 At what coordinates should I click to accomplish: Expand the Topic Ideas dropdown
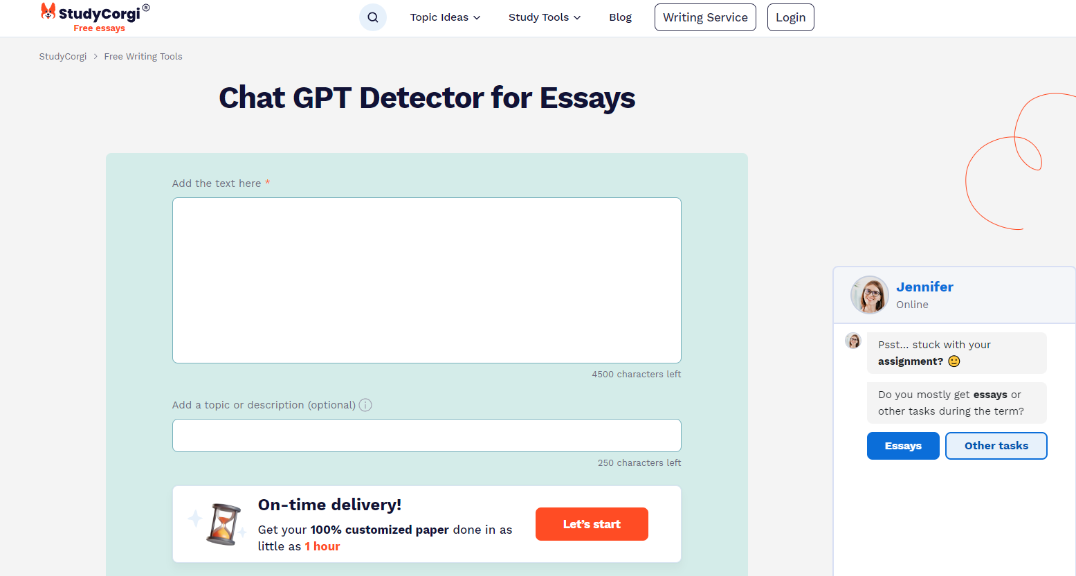point(445,17)
